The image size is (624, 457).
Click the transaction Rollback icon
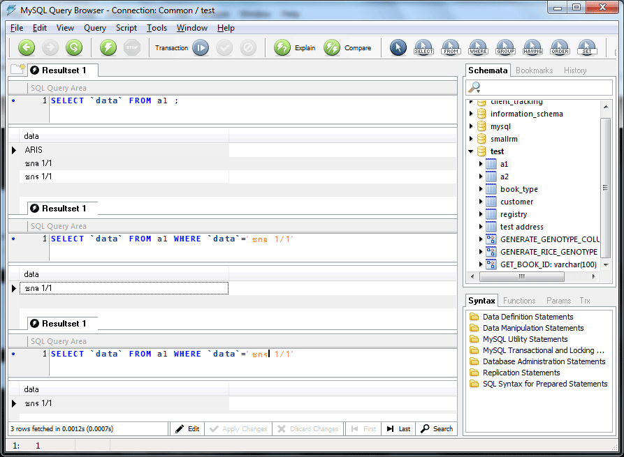tap(248, 47)
